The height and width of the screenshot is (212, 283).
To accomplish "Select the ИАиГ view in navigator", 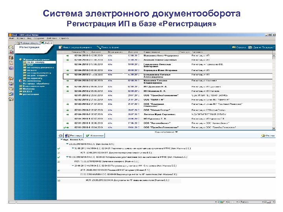I will [31, 65].
